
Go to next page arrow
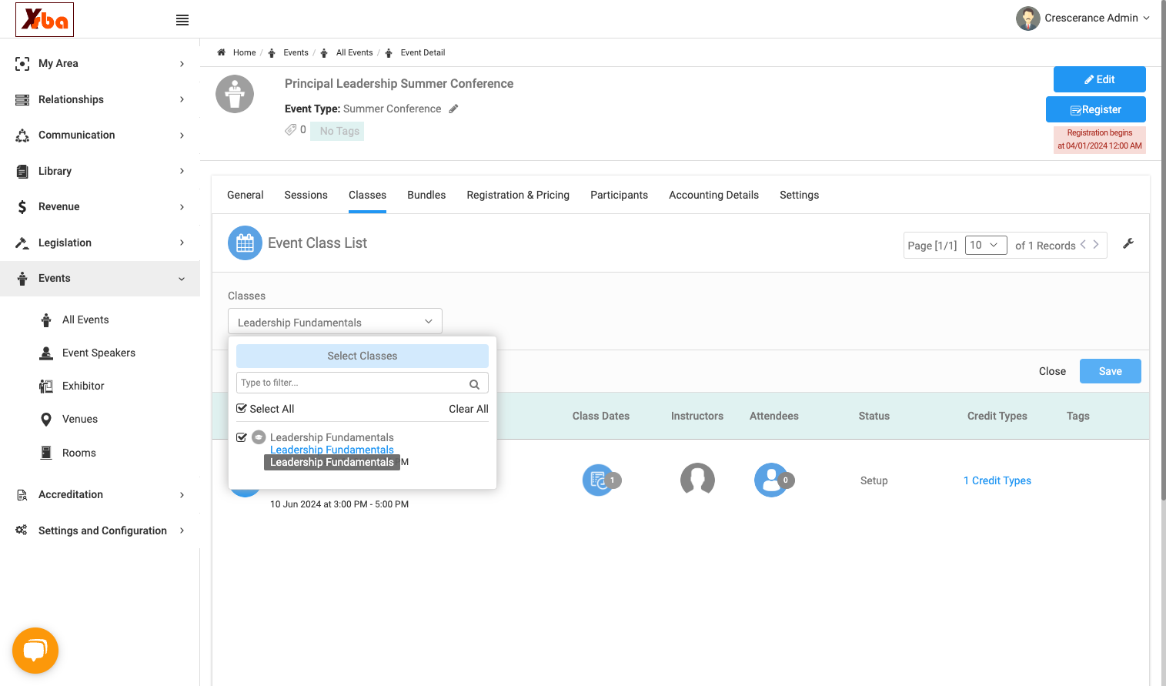click(x=1096, y=244)
